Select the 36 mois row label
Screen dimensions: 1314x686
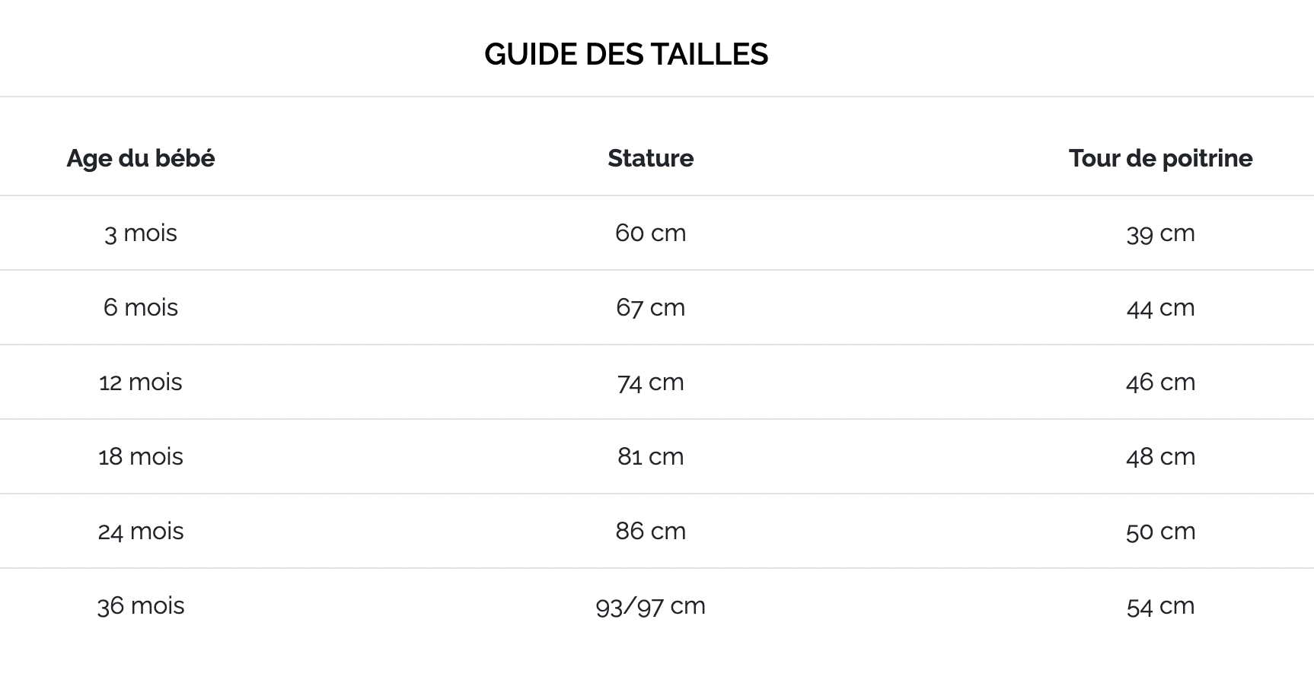click(x=141, y=605)
